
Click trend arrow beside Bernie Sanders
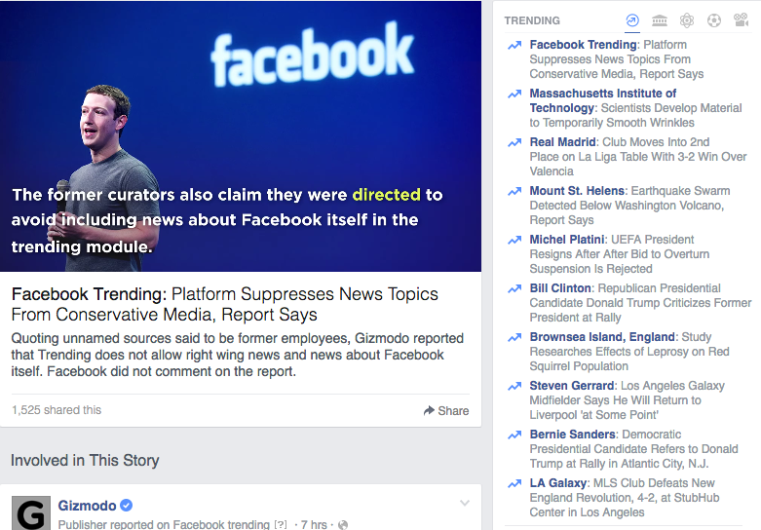tap(514, 435)
